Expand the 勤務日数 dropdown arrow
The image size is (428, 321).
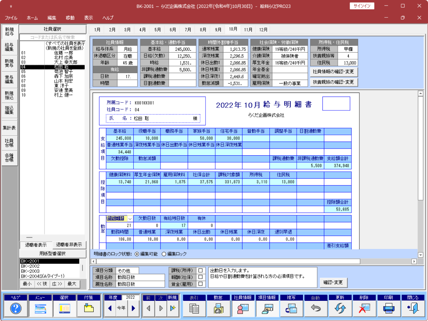(130, 219)
